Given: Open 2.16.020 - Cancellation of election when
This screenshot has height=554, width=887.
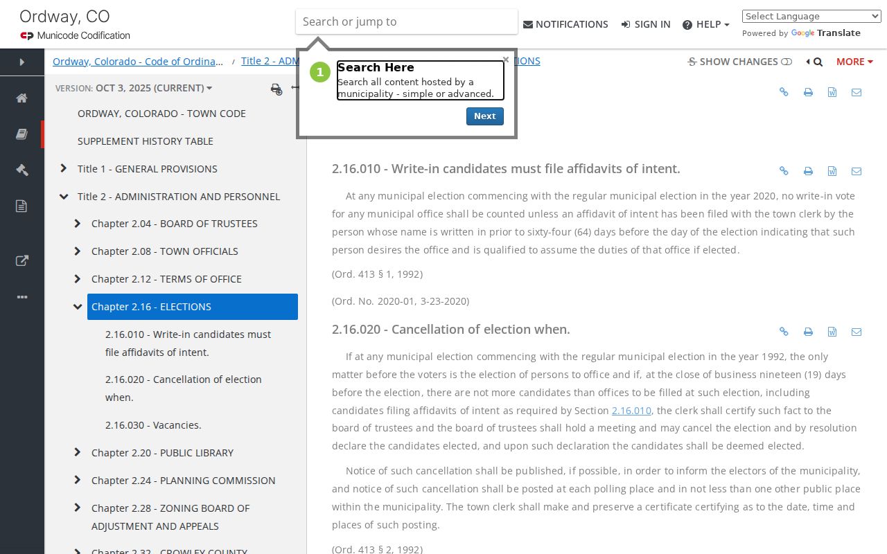Looking at the screenshot, I should tap(184, 388).
